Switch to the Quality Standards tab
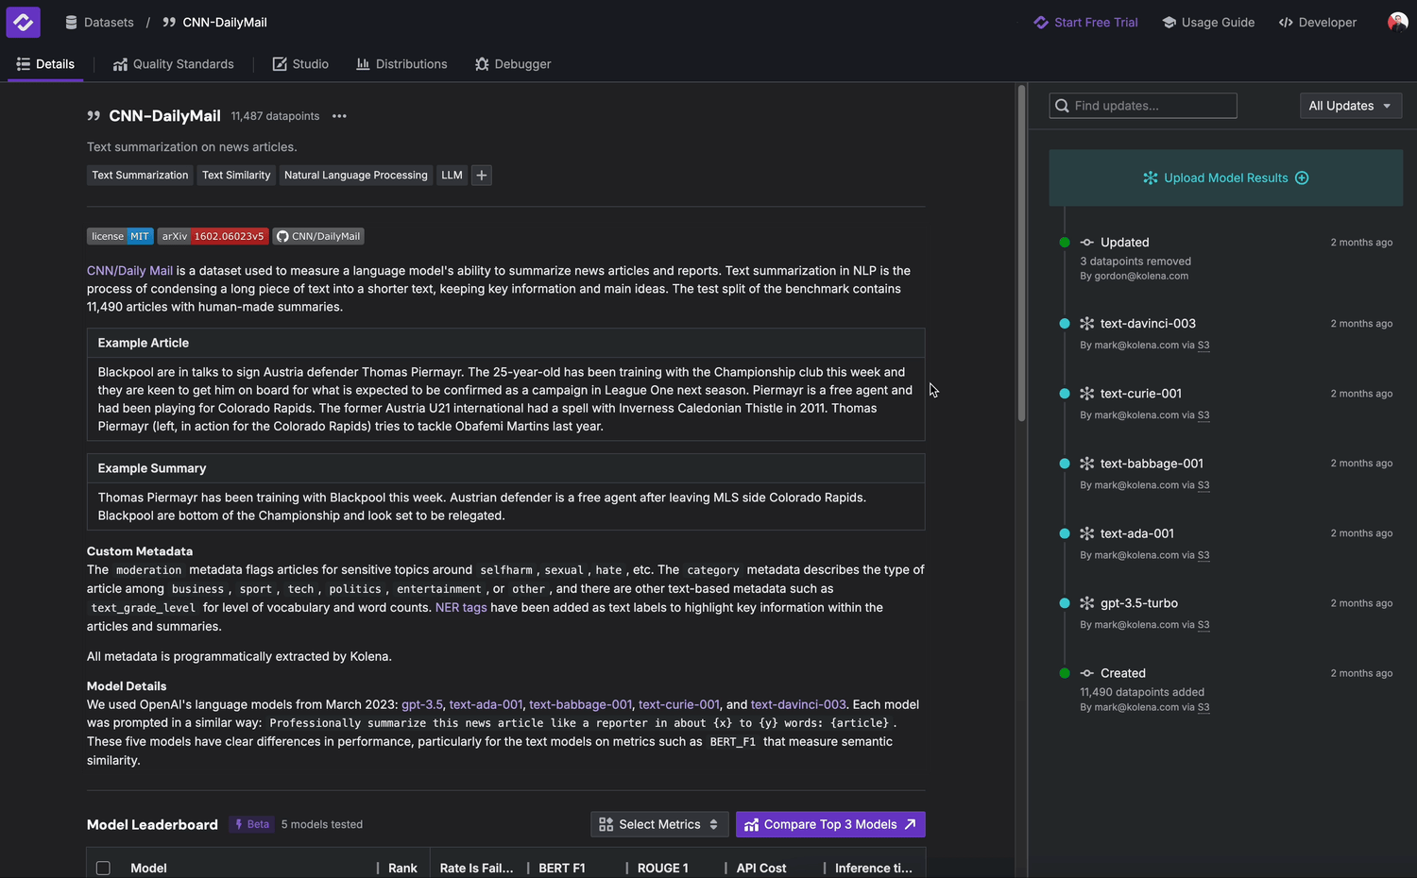 coord(173,64)
